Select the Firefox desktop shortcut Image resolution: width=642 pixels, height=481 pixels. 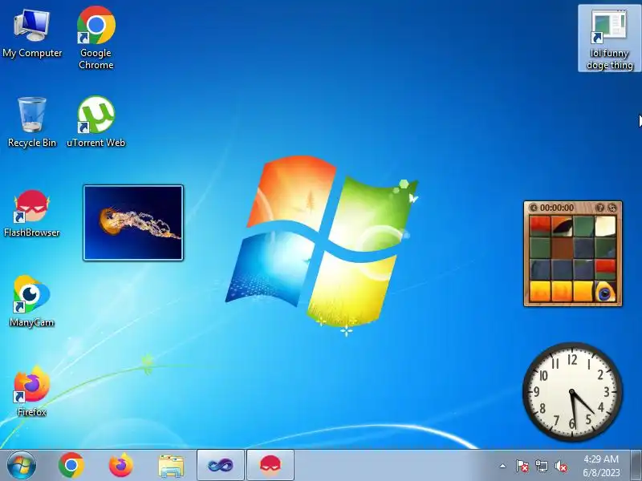tap(32, 391)
